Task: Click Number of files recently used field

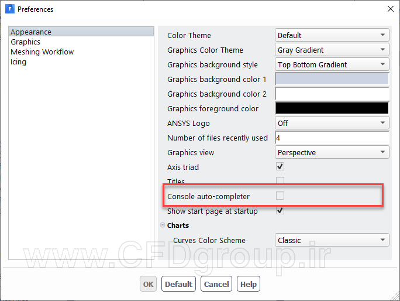Action: point(332,138)
